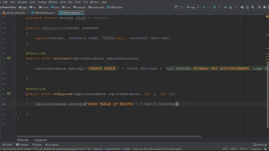The width and height of the screenshot is (269, 151).
Task: Click the AndroSQLite project breadcrumb
Action: [8, 7]
